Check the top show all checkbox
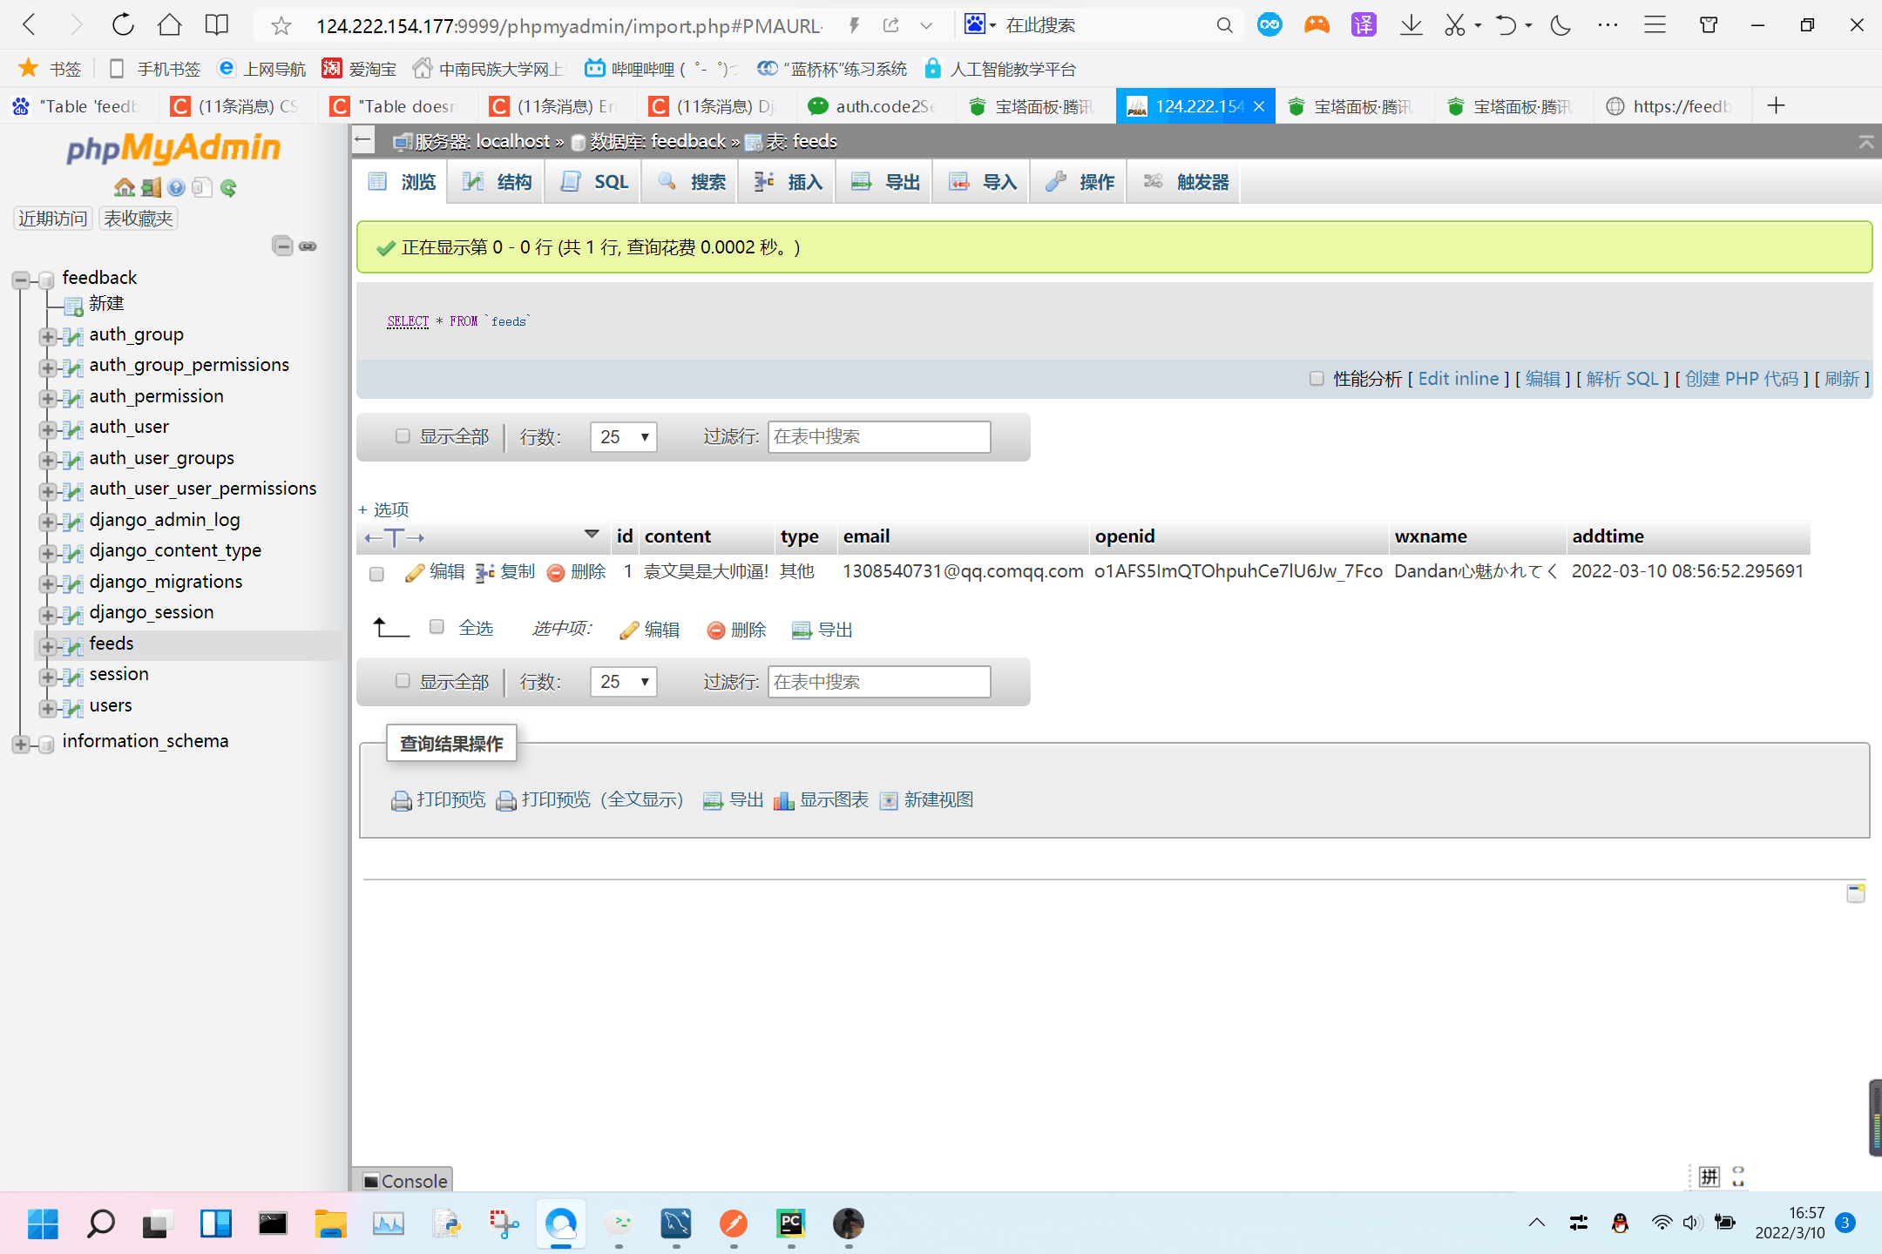This screenshot has height=1254, width=1882. (x=403, y=435)
